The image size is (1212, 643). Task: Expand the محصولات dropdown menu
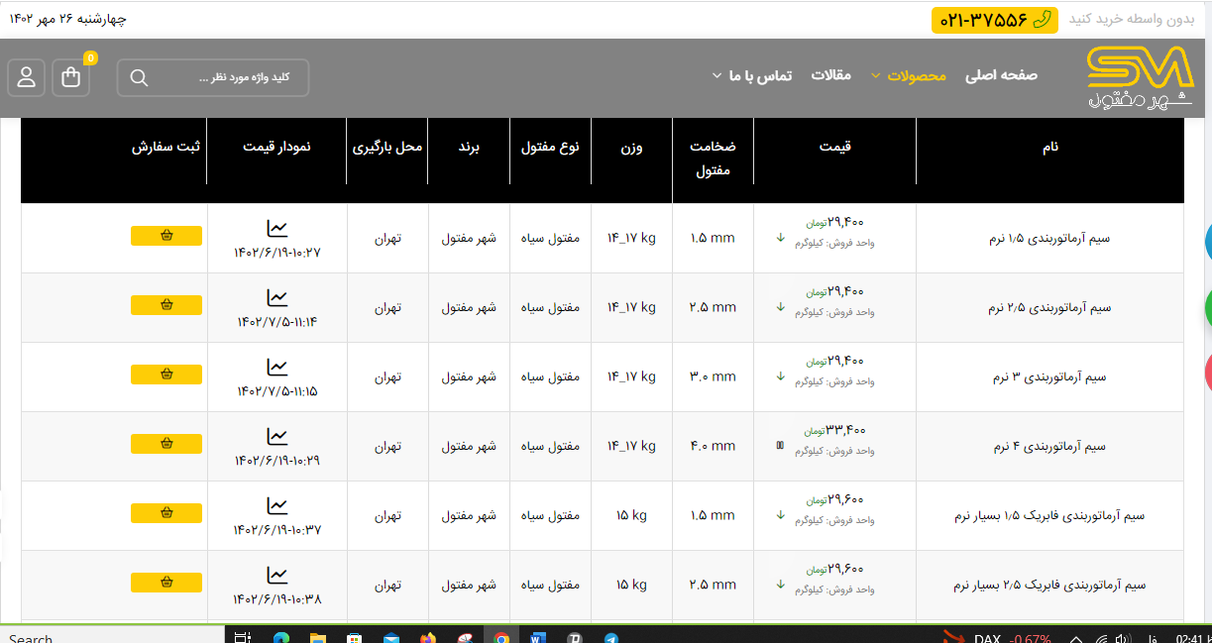876,76
